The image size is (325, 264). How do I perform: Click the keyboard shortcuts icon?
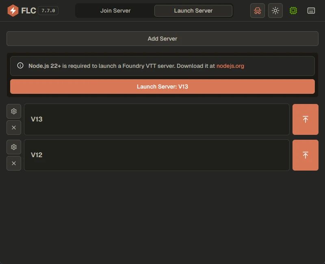(310, 11)
